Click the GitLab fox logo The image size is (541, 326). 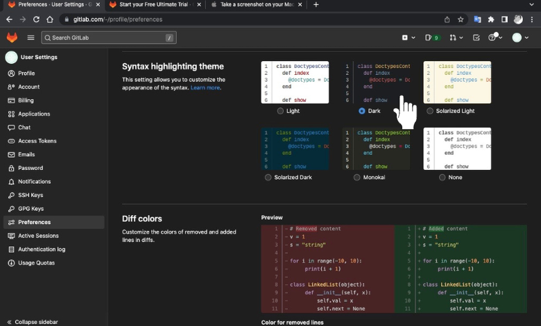pos(12,37)
